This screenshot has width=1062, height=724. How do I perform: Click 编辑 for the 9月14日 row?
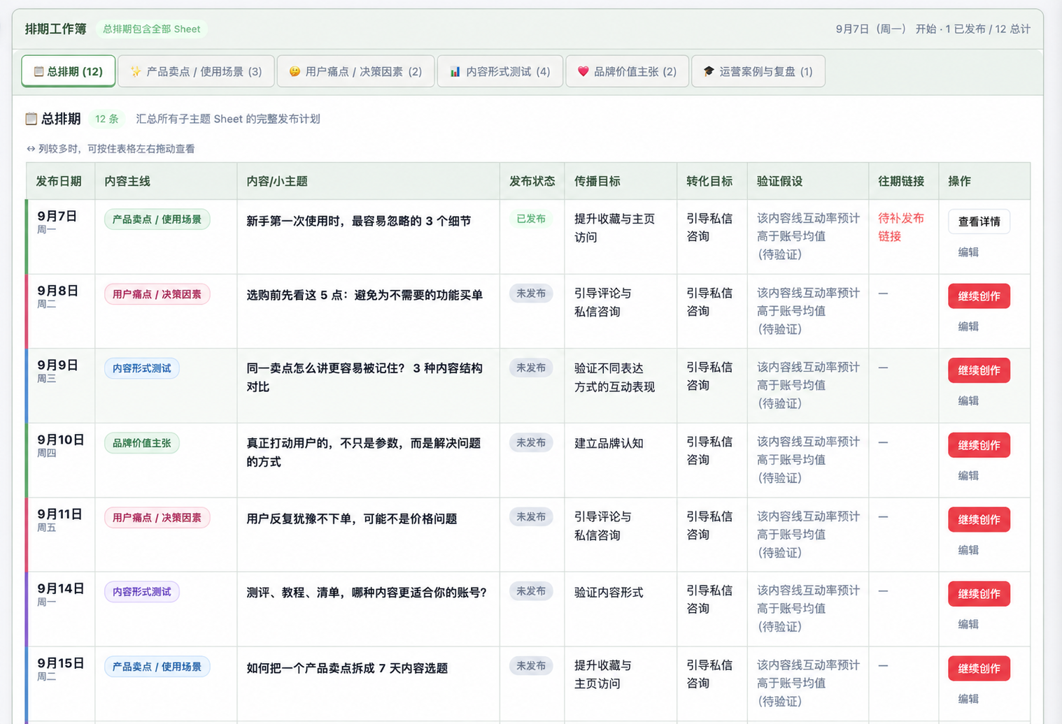968,624
